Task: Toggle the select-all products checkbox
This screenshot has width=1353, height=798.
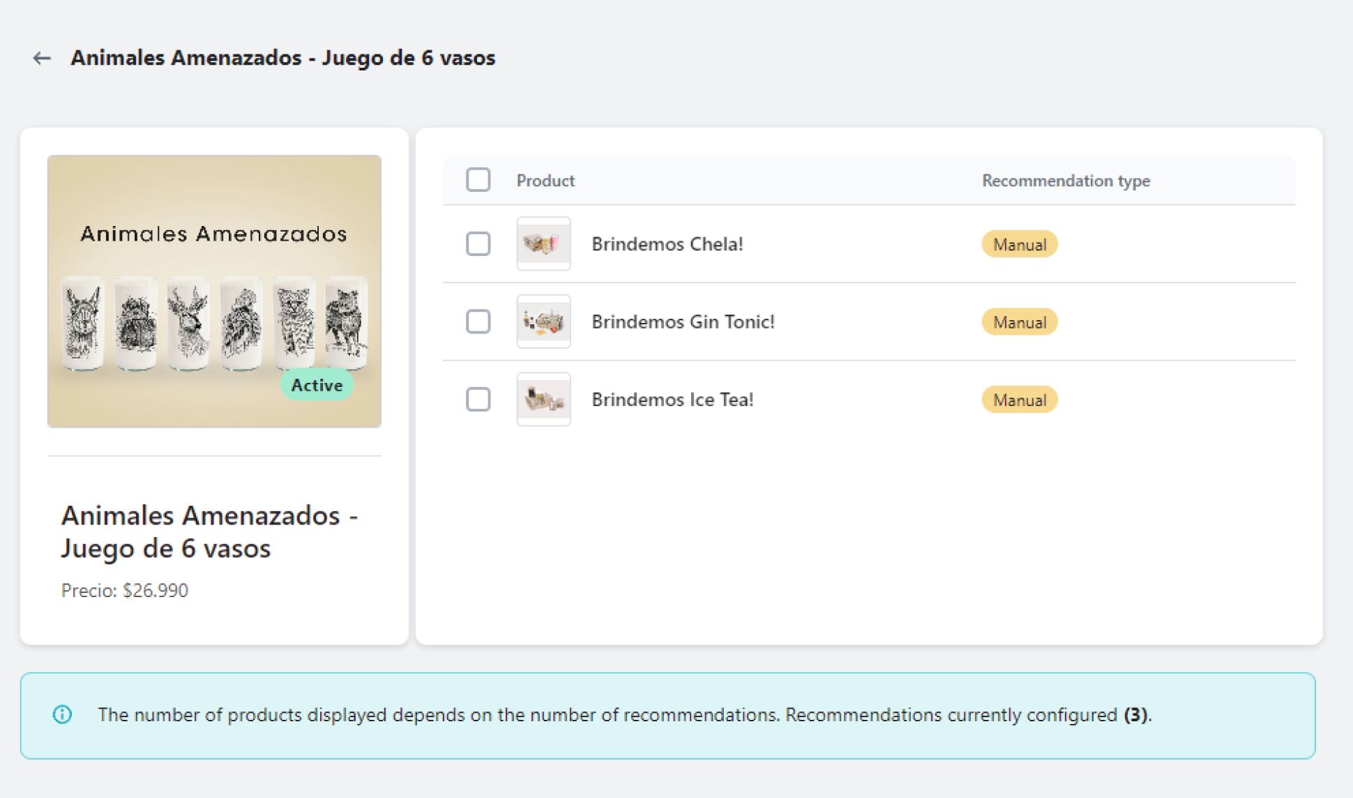Action: [x=478, y=180]
